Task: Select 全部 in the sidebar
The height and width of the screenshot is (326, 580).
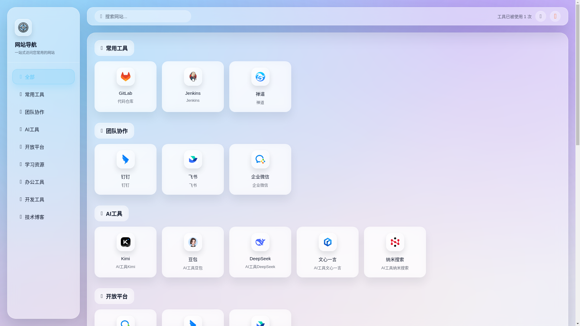Action: (43, 77)
